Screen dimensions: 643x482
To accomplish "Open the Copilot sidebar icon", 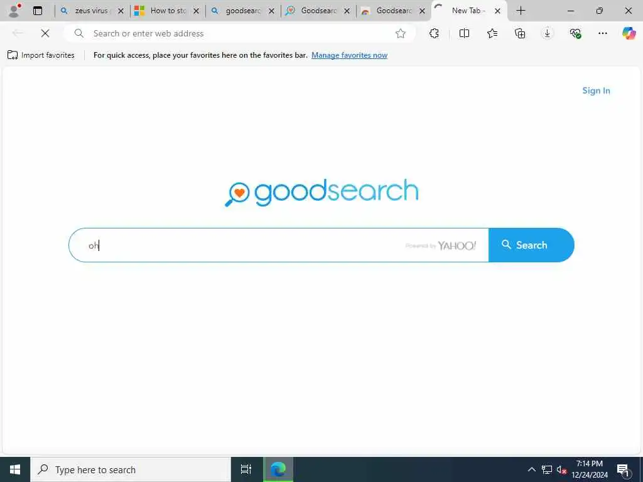I will click(x=629, y=33).
